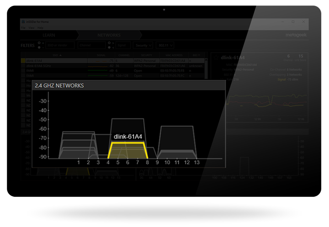Star the dlink-61A4 network in details panel
This screenshot has height=227, width=329.
coord(216,58)
